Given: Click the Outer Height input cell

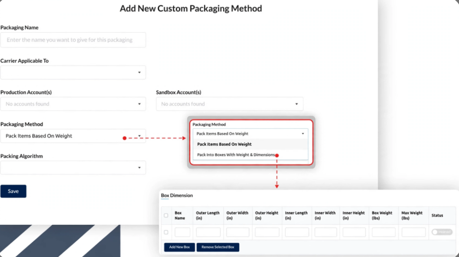Looking at the screenshot, I should [x=267, y=232].
